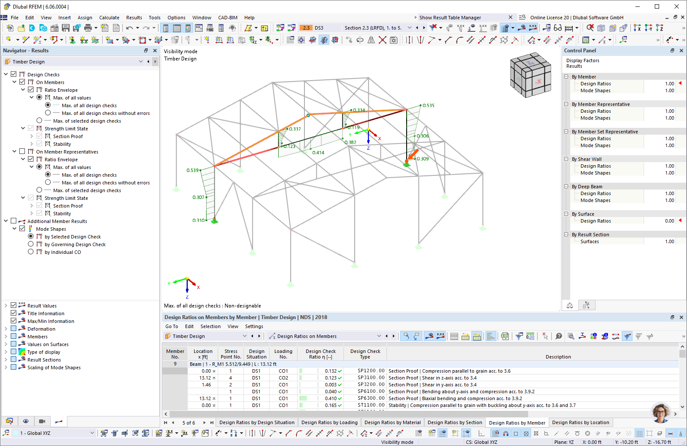Expand the Section Proof tree under Strength Limit State
Viewport: 687px width, 446px height.
[x=31, y=136]
